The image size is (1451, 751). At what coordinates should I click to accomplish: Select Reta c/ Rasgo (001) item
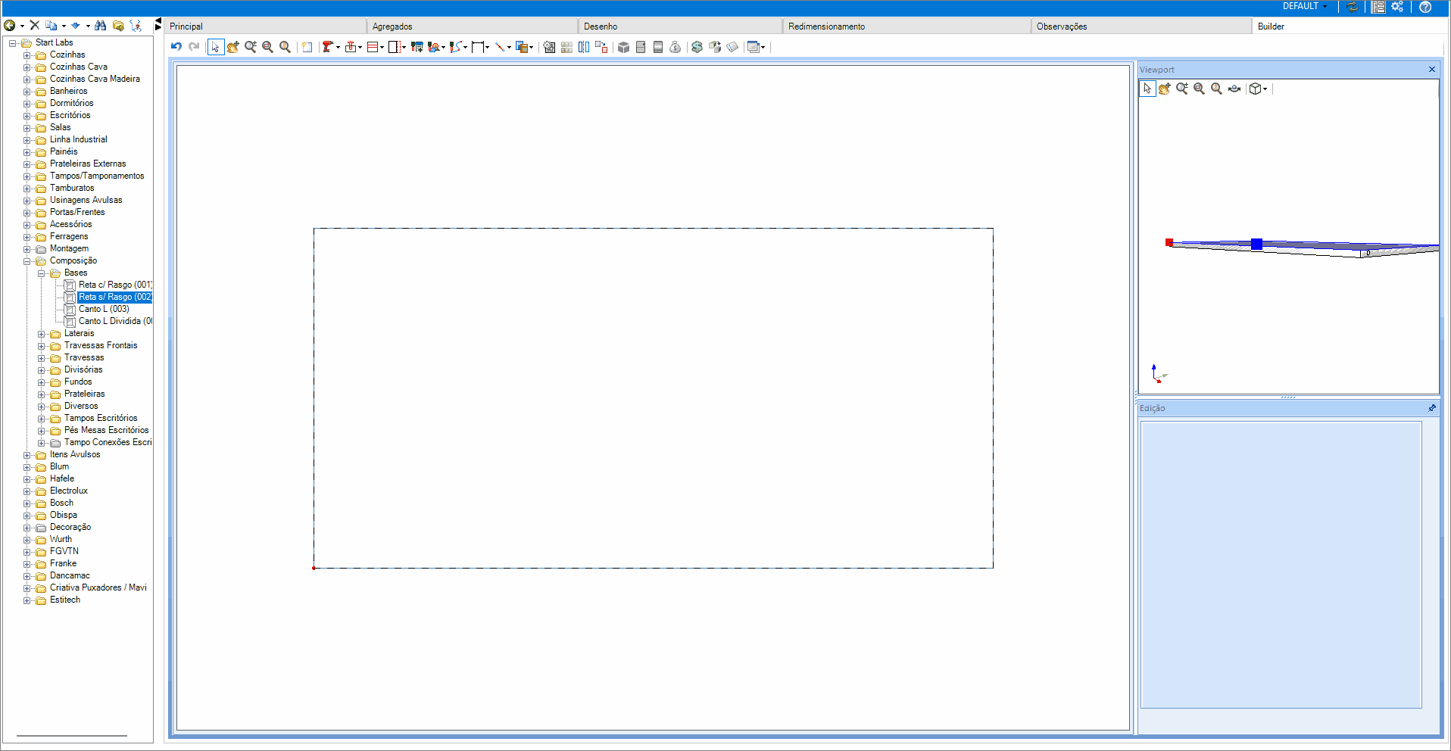(114, 285)
